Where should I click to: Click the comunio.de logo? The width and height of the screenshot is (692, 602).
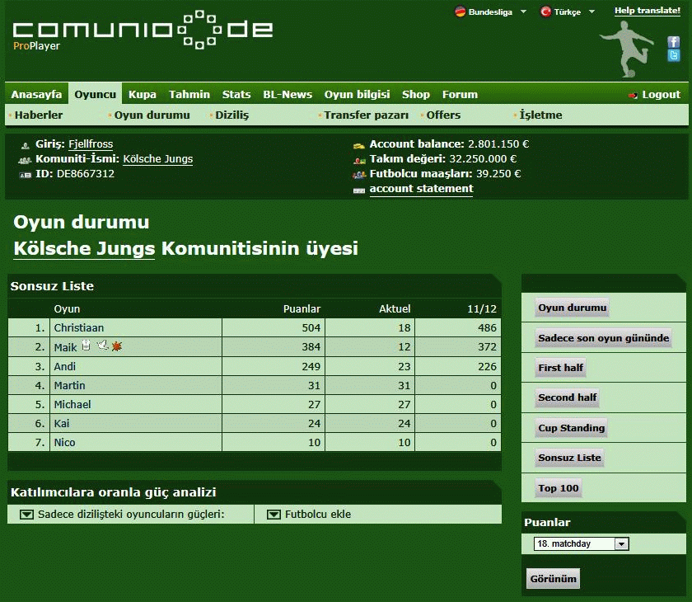143,31
